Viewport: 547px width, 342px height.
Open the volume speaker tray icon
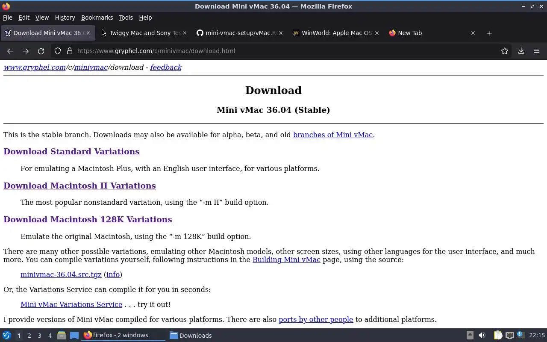point(482,335)
